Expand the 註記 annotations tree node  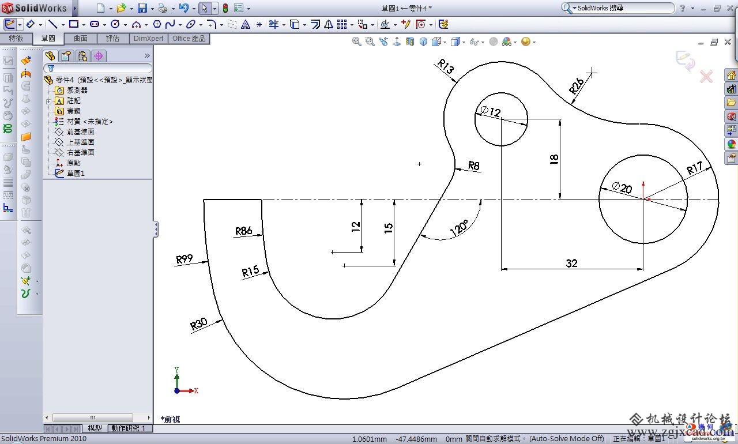click(49, 101)
